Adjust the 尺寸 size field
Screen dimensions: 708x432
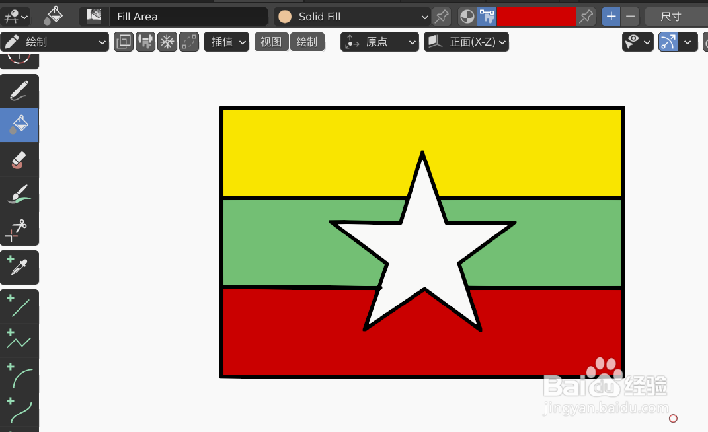676,17
